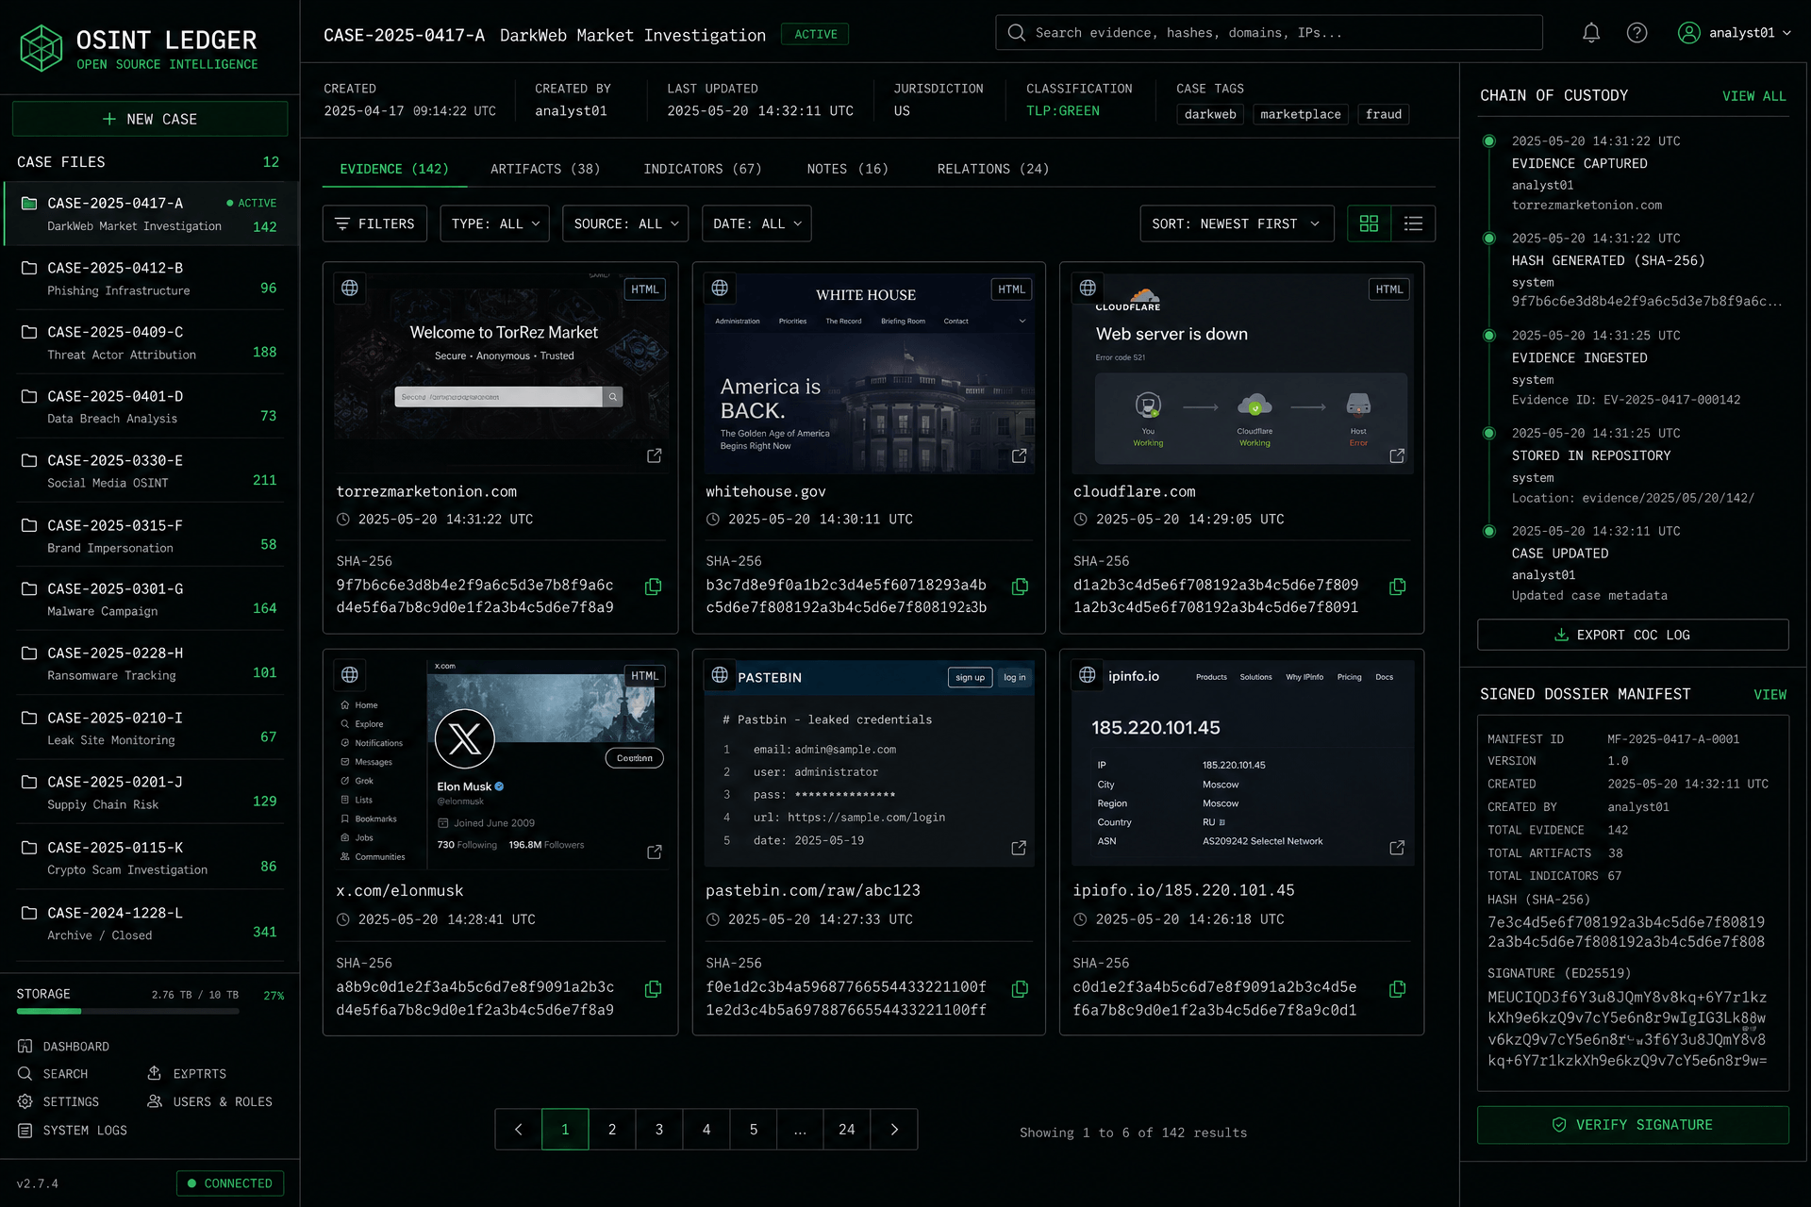Copy the cloudflare.com SHA-256 hash
1811x1207 pixels.
tap(1397, 587)
